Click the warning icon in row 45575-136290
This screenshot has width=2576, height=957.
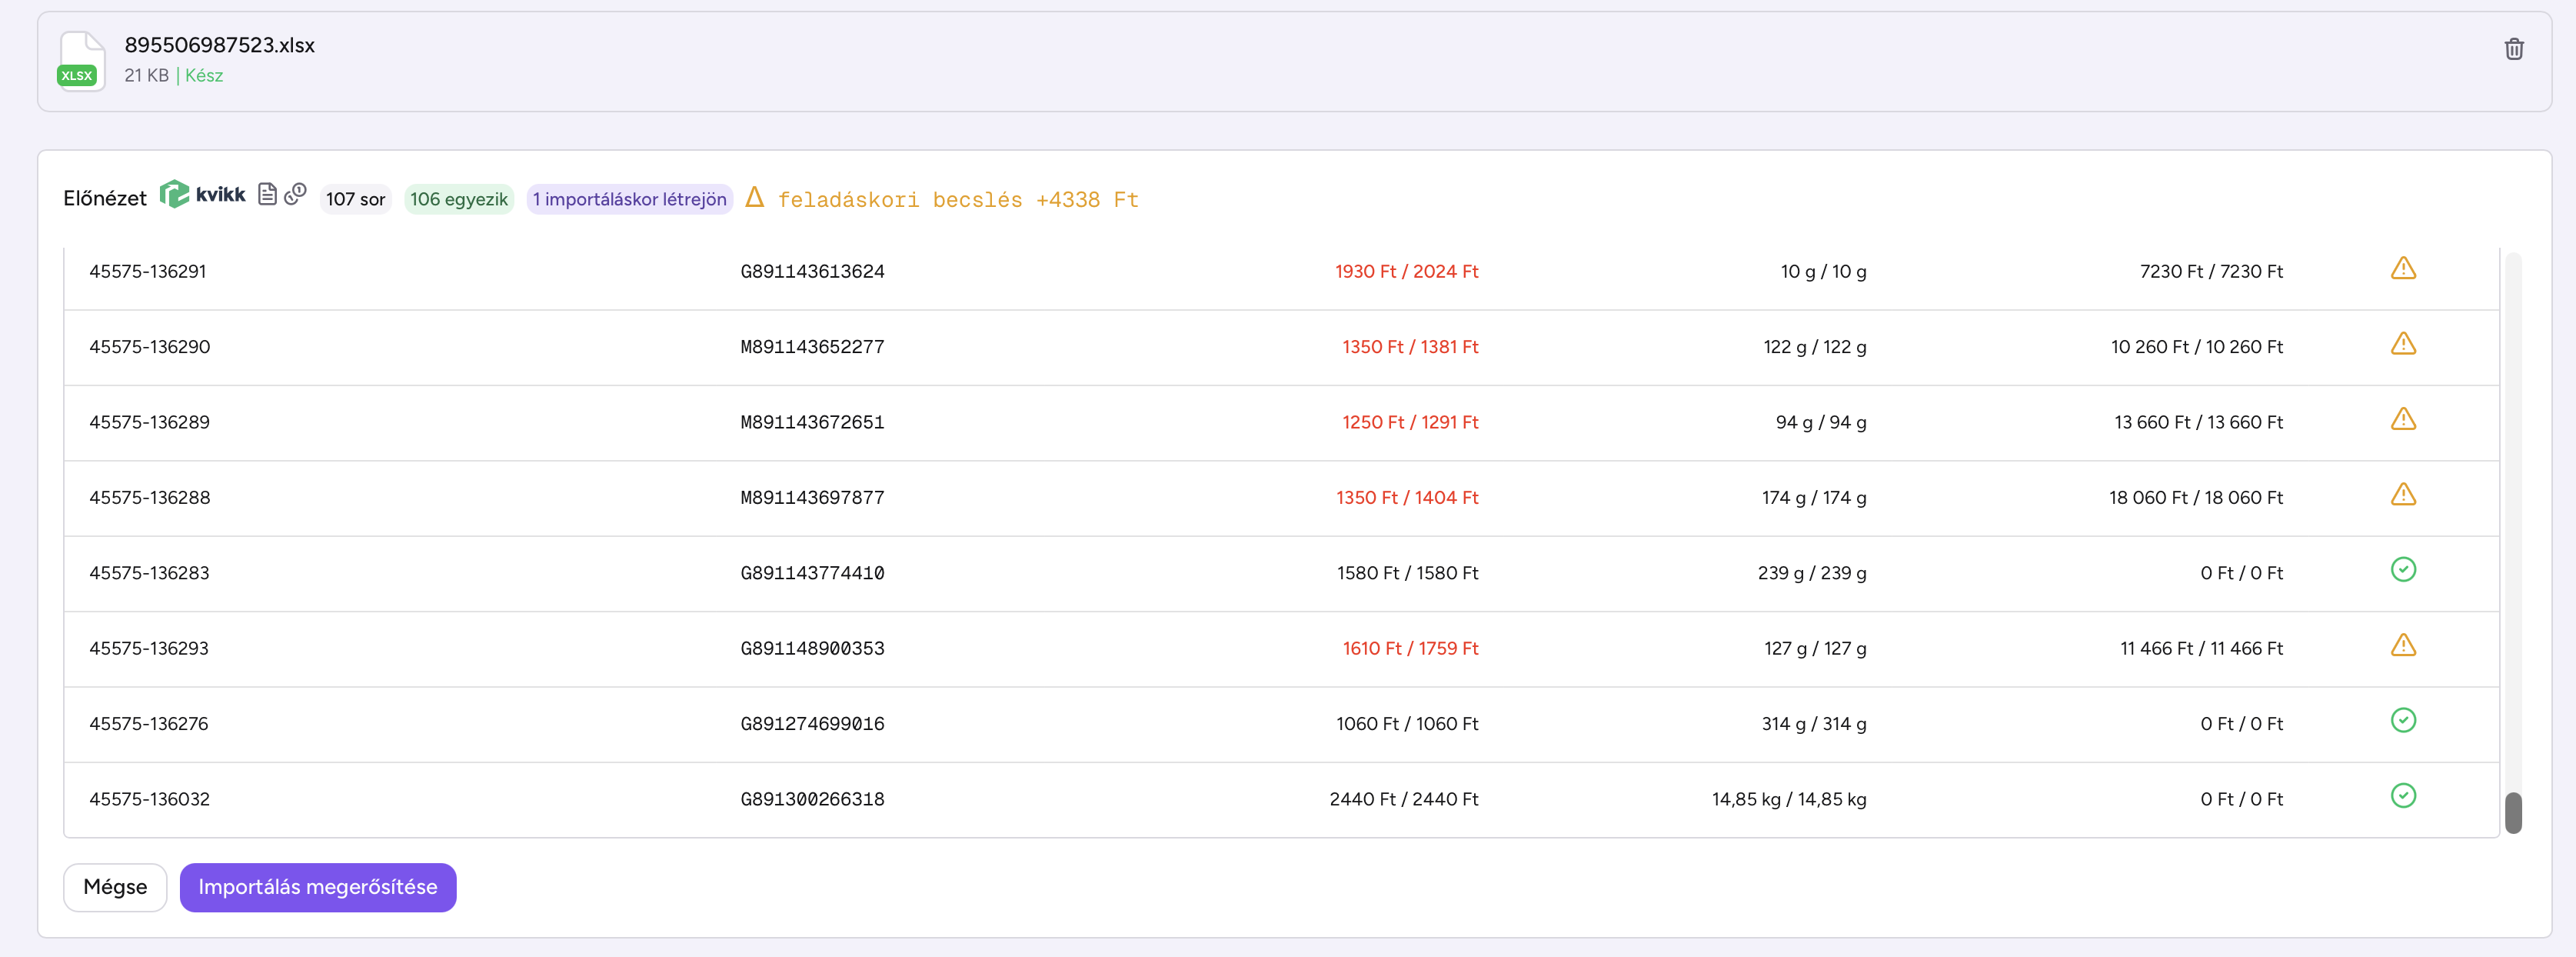pos(2403,344)
